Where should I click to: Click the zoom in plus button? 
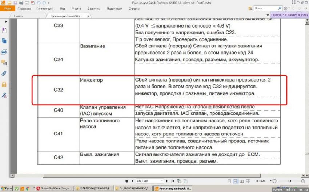pos(303,181)
